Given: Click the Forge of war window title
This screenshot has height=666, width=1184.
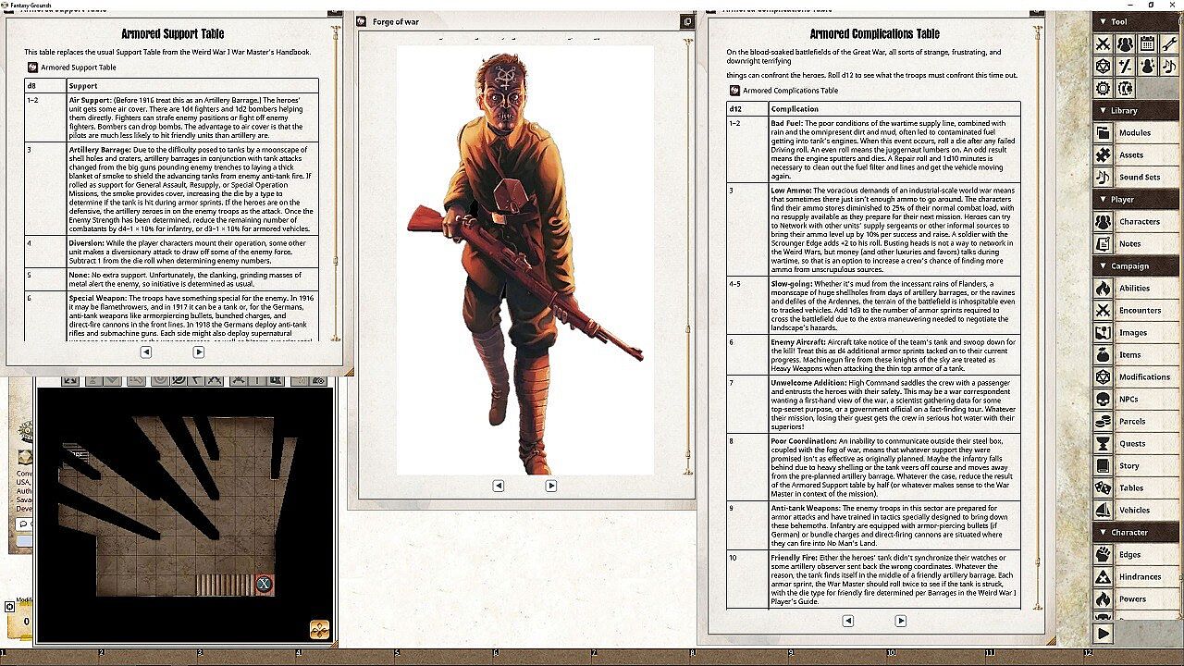Looking at the screenshot, I should coord(396,21).
